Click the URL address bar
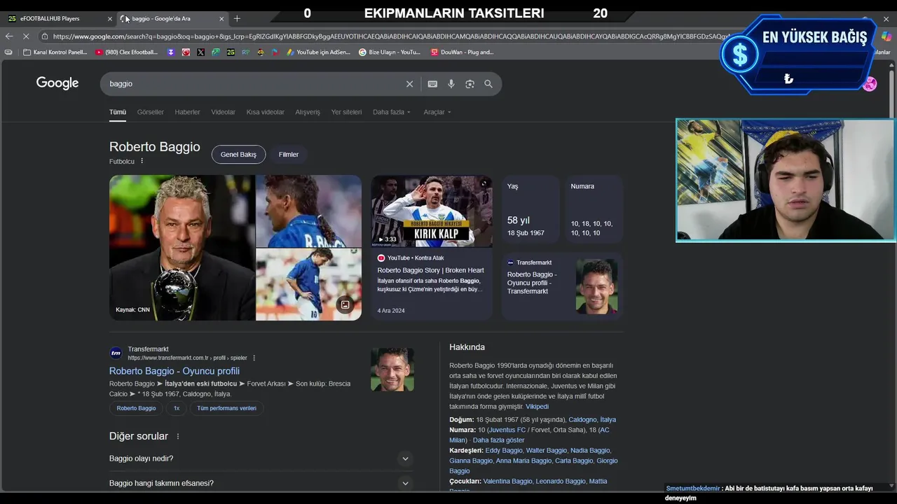897x504 pixels. pyautogui.click(x=392, y=36)
